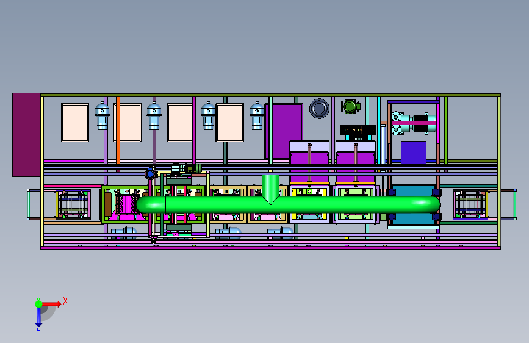529x343 pixels.
Task: Select the large green horizontal pipe
Action: pos(288,204)
